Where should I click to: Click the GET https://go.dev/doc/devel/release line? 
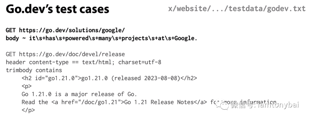tap(65, 54)
